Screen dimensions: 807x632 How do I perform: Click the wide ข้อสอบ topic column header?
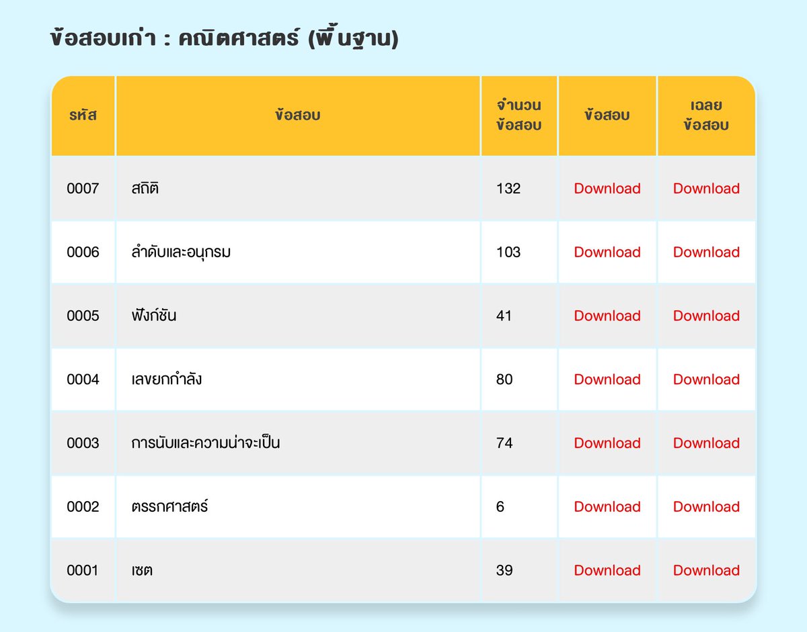[298, 116]
